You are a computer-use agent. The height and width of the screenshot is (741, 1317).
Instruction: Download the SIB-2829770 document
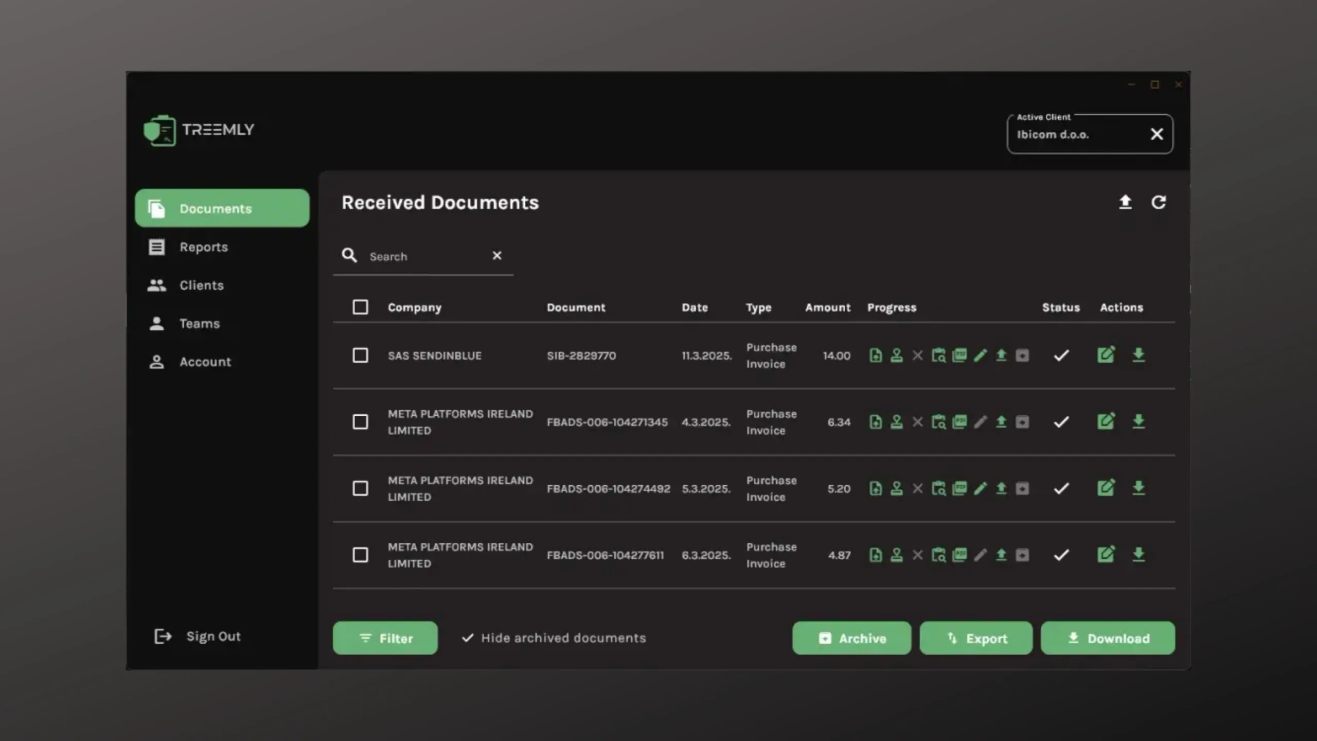click(1138, 355)
